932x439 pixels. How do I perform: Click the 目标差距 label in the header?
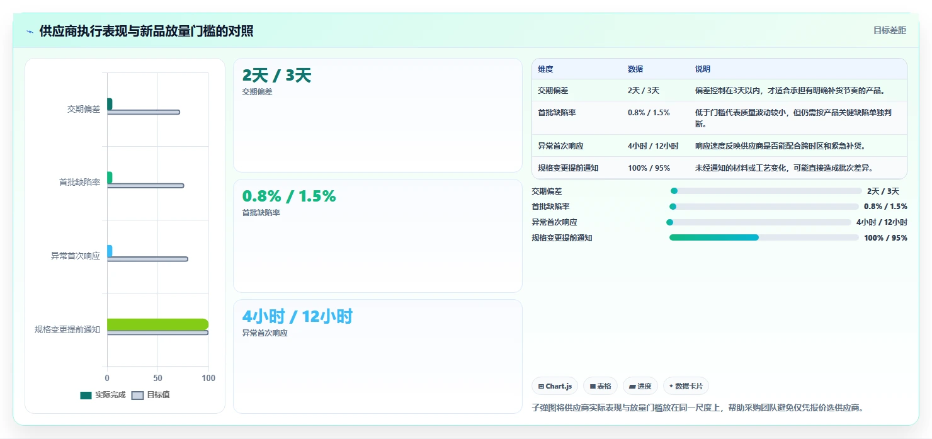click(x=890, y=30)
